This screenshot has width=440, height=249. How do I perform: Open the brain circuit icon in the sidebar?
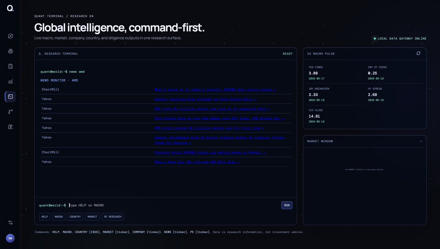coord(10,127)
